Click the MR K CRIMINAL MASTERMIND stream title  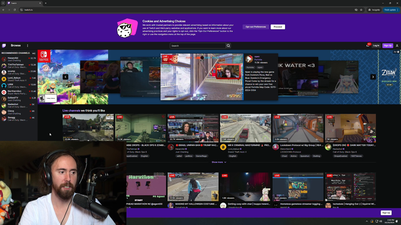[249, 145]
